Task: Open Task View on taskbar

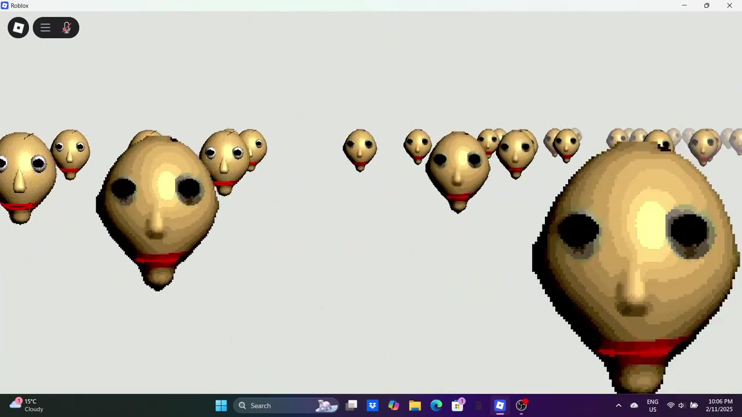Action: [x=351, y=405]
